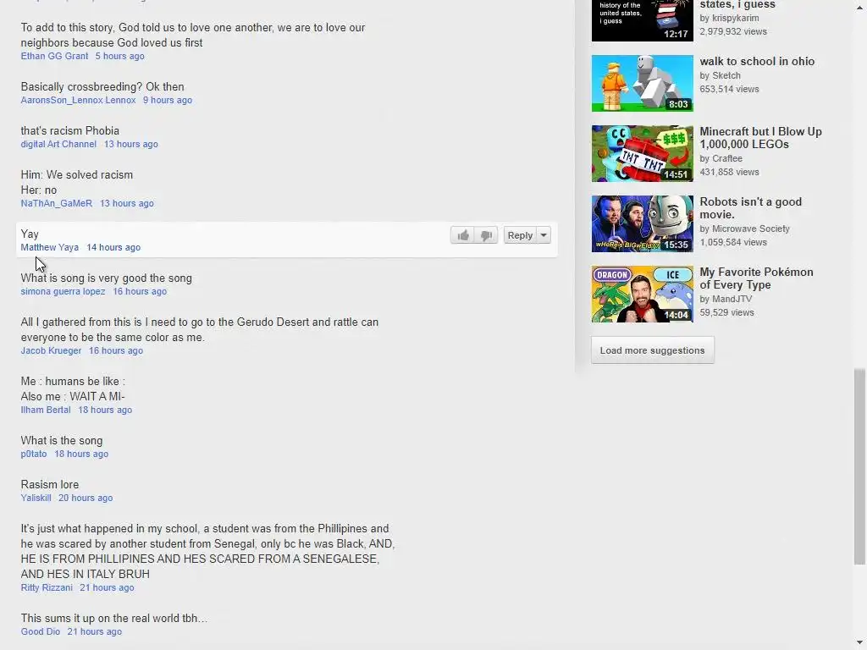Open Jacob Krueger's channel
This screenshot has height=650, width=867.
[51, 350]
